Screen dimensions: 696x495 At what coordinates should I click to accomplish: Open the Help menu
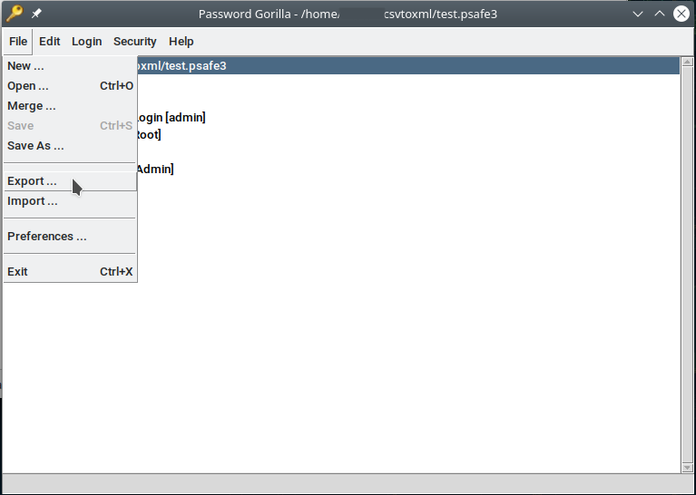(181, 42)
